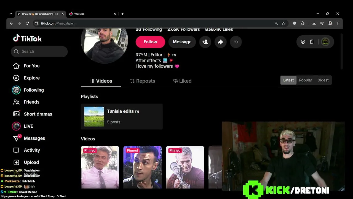Click the Message button
This screenshot has height=199, width=353.
point(182,42)
